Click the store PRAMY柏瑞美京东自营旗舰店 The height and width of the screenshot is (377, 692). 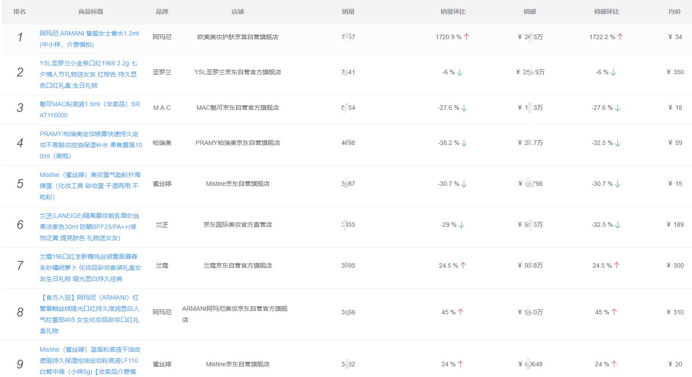238,143
